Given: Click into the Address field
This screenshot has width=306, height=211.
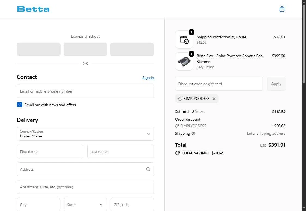Looking at the screenshot, I should [x=85, y=169].
